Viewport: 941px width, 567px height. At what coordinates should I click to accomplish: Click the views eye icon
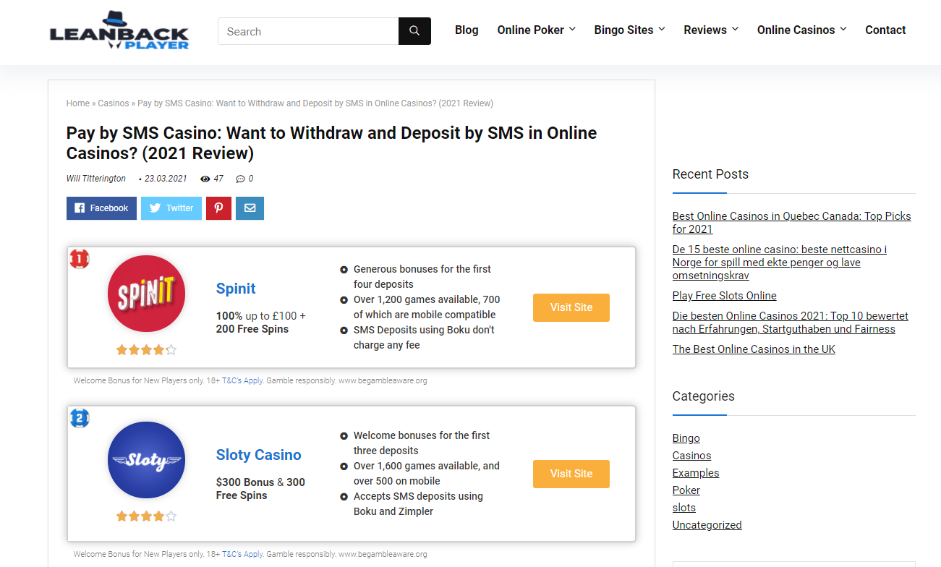coord(205,179)
